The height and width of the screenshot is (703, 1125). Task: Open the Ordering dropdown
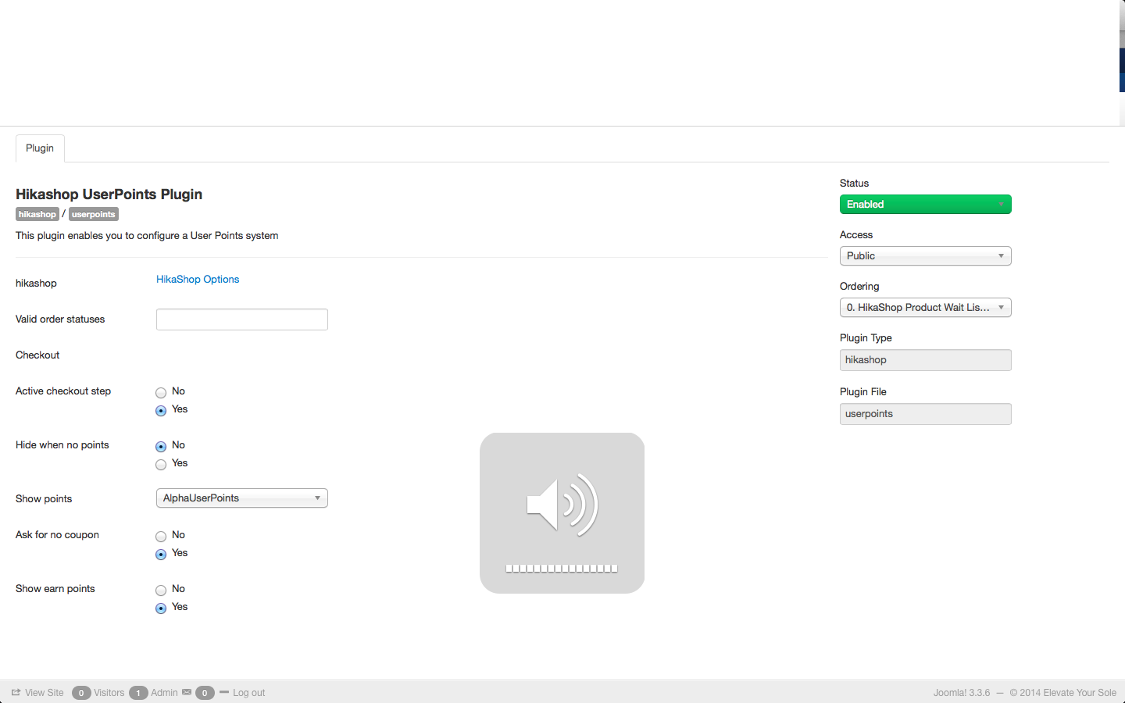[926, 307]
